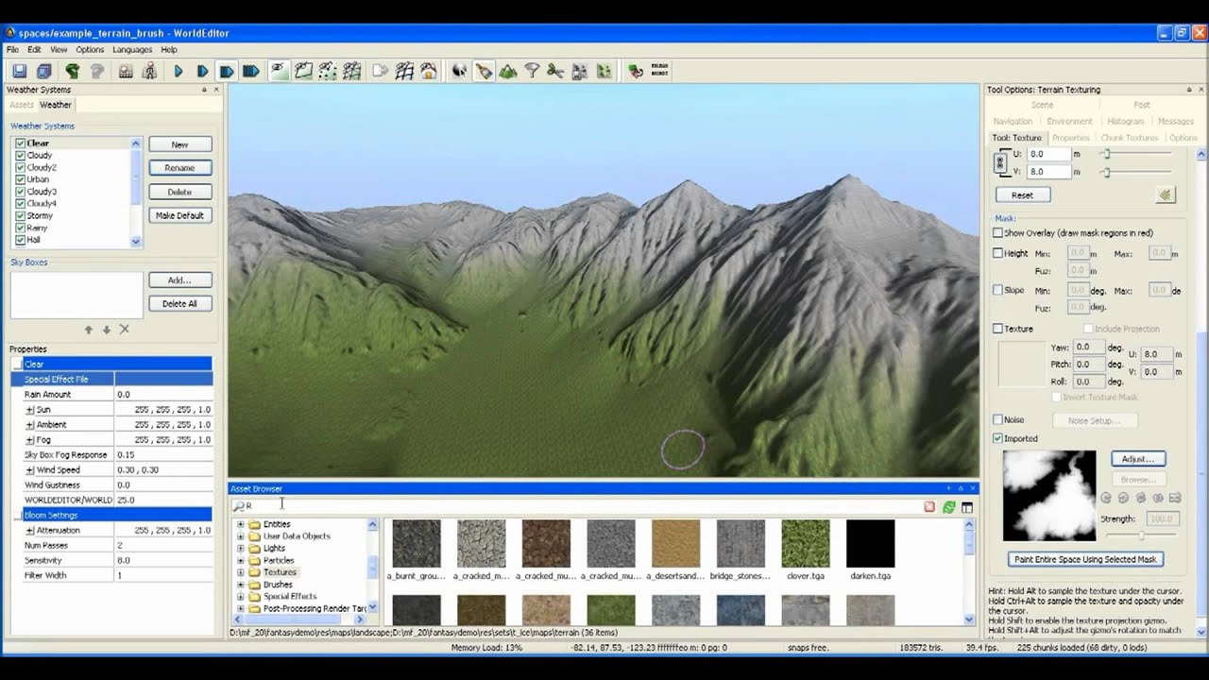Toggle the eye-over-terrain view toolbar icon

point(279,71)
